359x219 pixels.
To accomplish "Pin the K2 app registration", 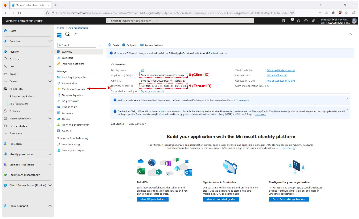I will pyautogui.click(x=75, y=34).
